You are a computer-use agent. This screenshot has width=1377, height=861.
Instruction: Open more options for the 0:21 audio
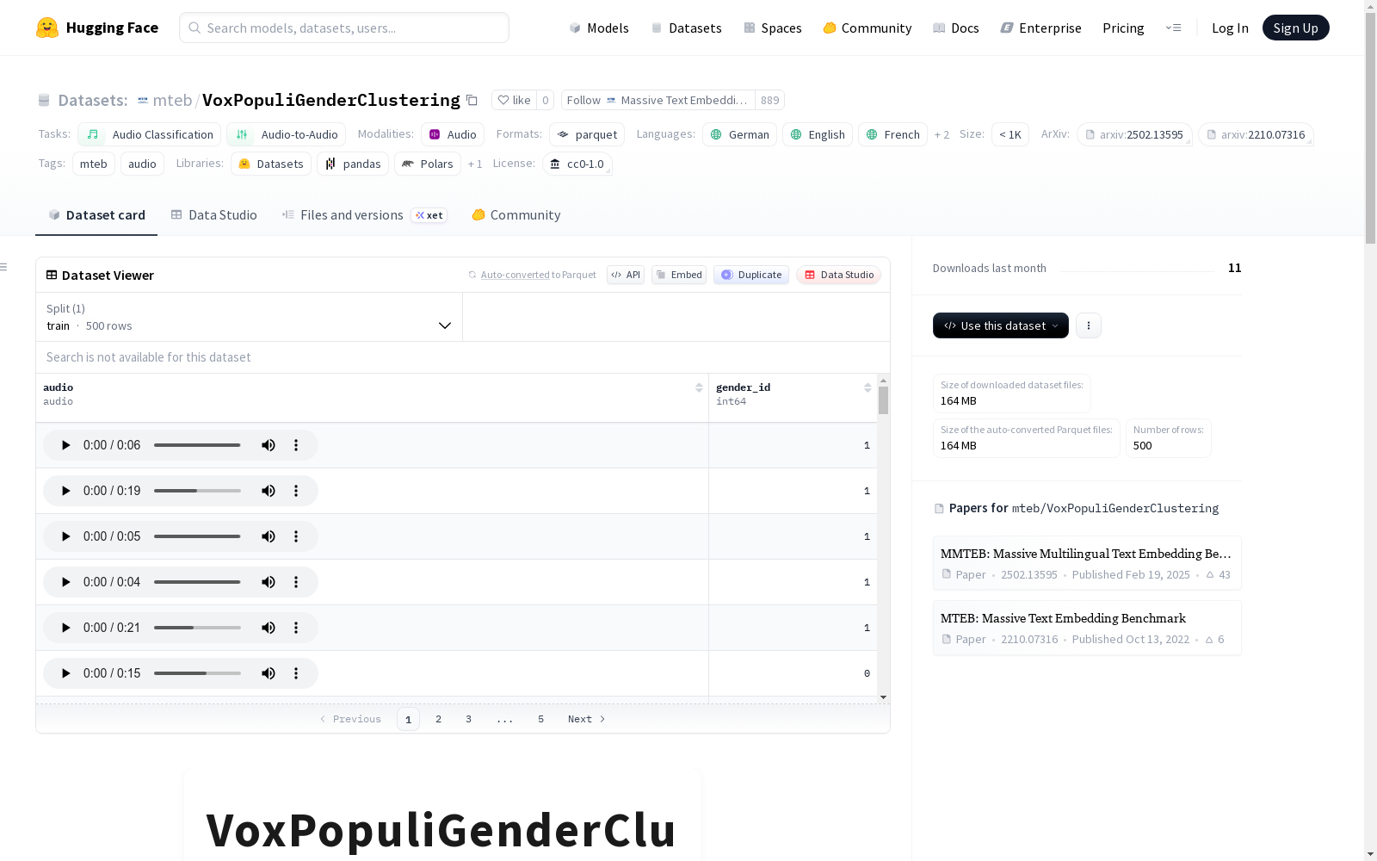click(x=296, y=628)
